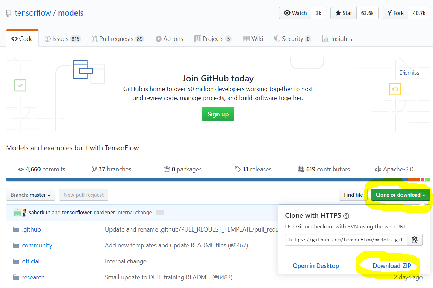Click the New pull request button
The height and width of the screenshot is (288, 433).
(83, 195)
